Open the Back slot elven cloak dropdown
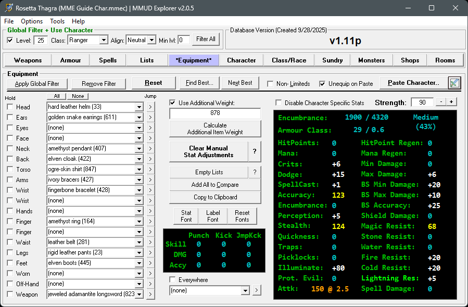Image resolution: width=468 pixels, height=307 pixels. click(x=139, y=159)
